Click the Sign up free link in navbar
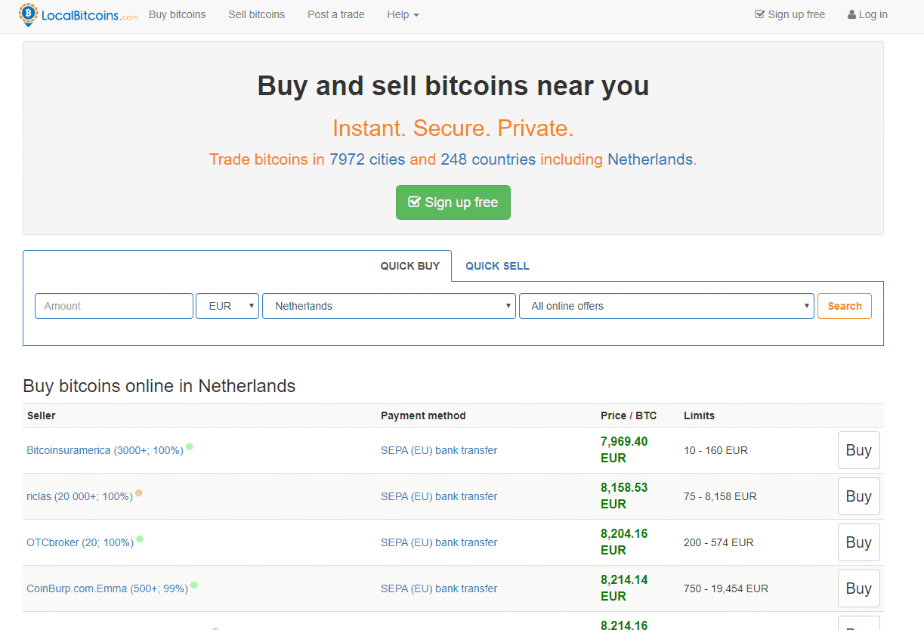Image resolution: width=924 pixels, height=630 pixels. (x=790, y=14)
